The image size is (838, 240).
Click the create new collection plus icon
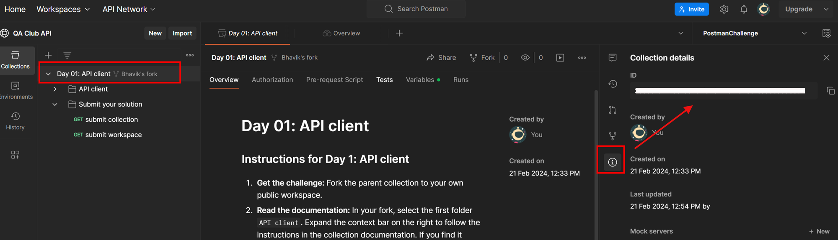click(48, 55)
